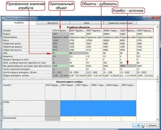Open the Связи tab

[x=86, y=23]
